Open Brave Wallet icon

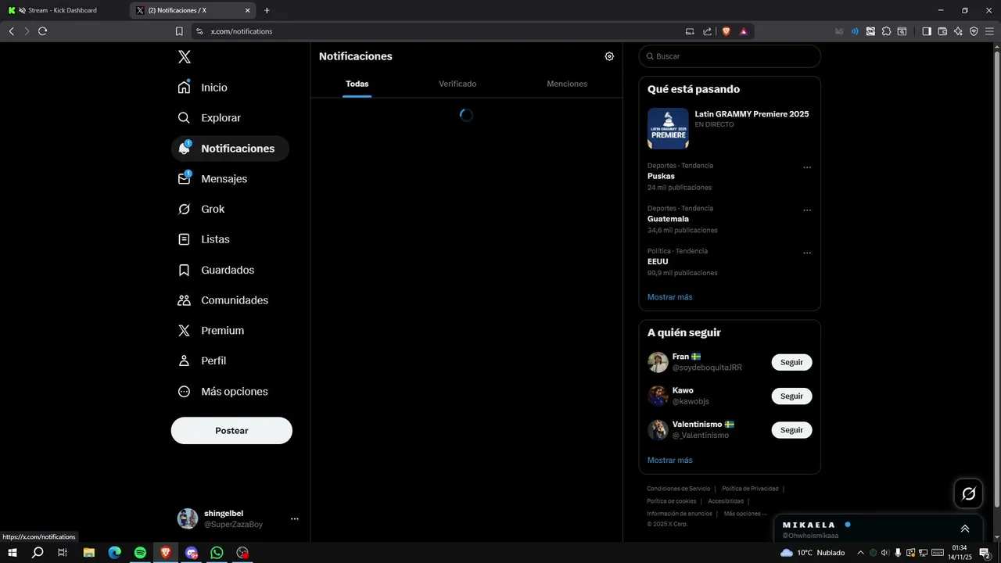point(942,31)
